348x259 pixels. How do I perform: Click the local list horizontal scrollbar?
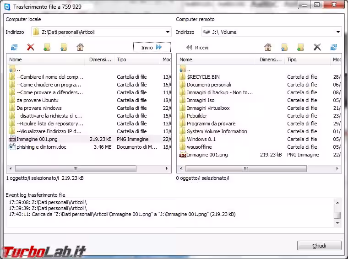tap(75, 168)
